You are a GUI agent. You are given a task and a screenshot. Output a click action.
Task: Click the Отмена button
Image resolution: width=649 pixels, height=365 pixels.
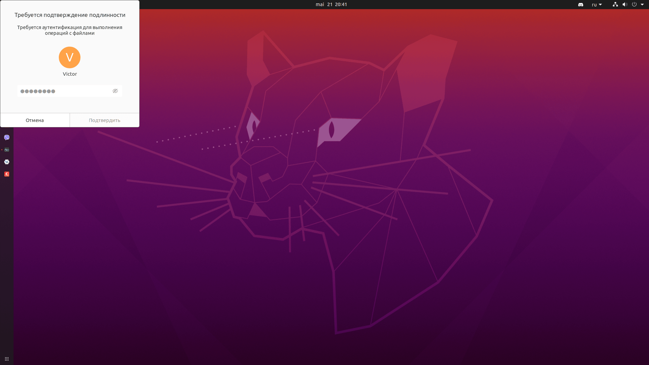pos(35,120)
